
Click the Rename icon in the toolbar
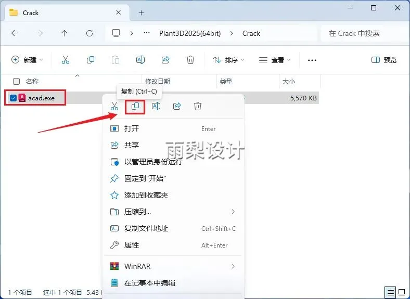coord(140,60)
